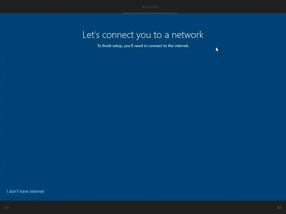
Task: Click the "To finish setup" subtitle text
Action: (143, 46)
